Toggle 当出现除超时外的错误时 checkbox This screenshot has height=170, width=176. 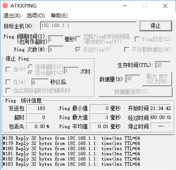(8, 91)
